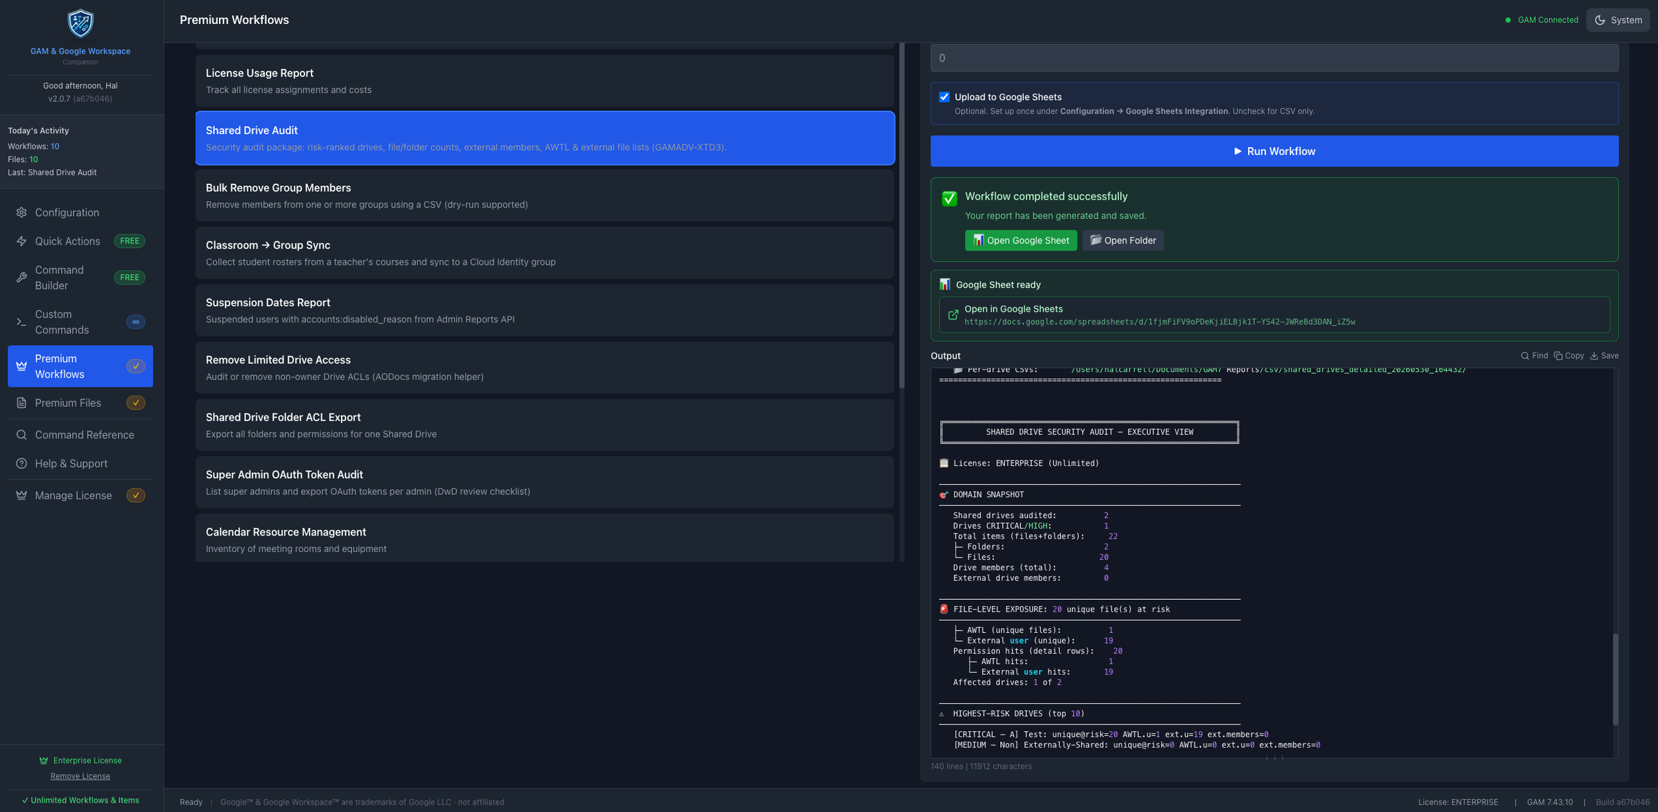Viewport: 1658px width, 812px height.
Task: Select Super Admin OAuth Token Audit workflow
Action: [544, 482]
